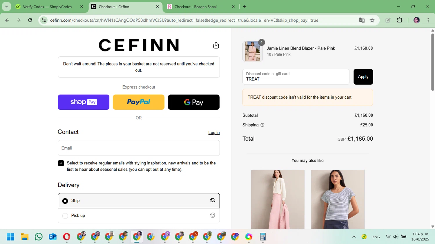Screen dimensions: 435x244
Task: Open the striped top recommended product image
Action: point(338,199)
